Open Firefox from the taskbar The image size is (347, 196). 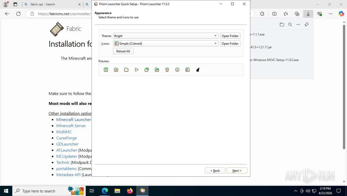click(130, 191)
